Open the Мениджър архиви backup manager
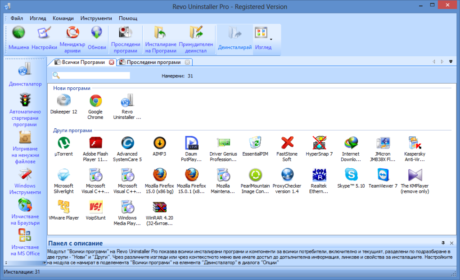The width and height of the screenshot is (460, 280). [x=72, y=40]
